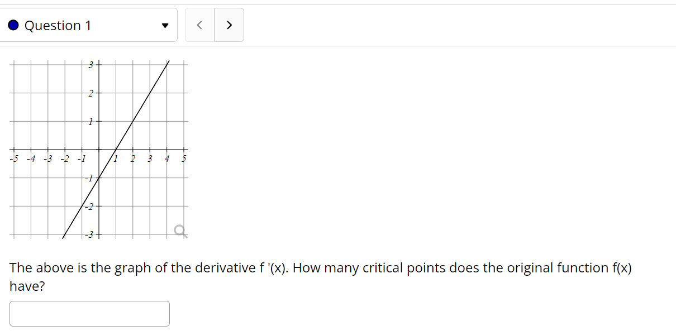Click the y-axis tick label -3
The image size is (676, 331).
(x=89, y=234)
